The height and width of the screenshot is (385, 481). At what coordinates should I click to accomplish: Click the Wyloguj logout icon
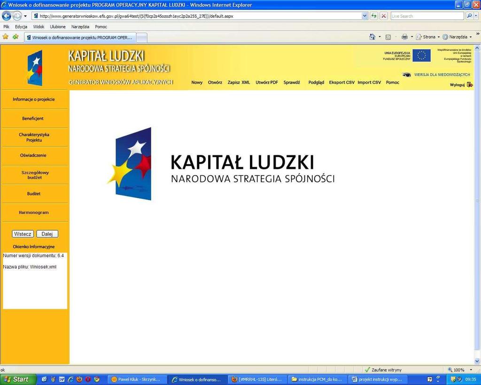(x=469, y=85)
